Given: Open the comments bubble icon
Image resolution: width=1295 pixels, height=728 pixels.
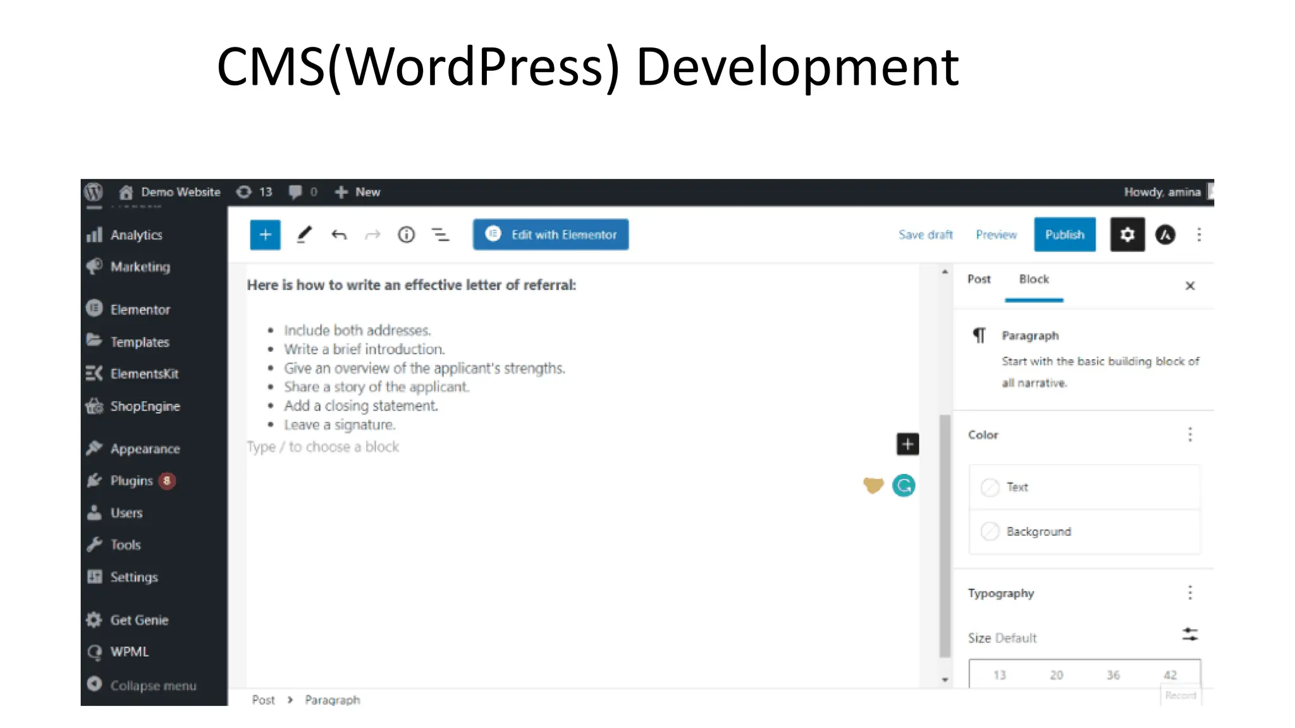Looking at the screenshot, I should pyautogui.click(x=303, y=192).
